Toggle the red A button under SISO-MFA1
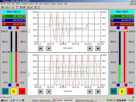Image resolution: width=136 pixels, height=102 pixels. (x=22, y=91)
